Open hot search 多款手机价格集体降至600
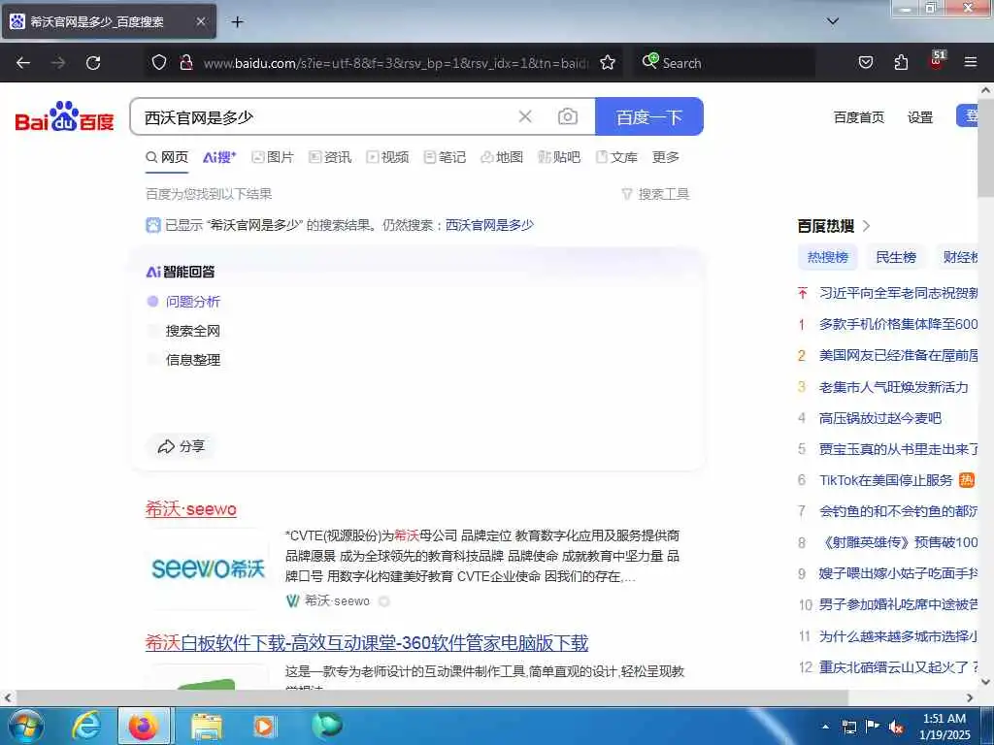This screenshot has width=994, height=745. (898, 324)
